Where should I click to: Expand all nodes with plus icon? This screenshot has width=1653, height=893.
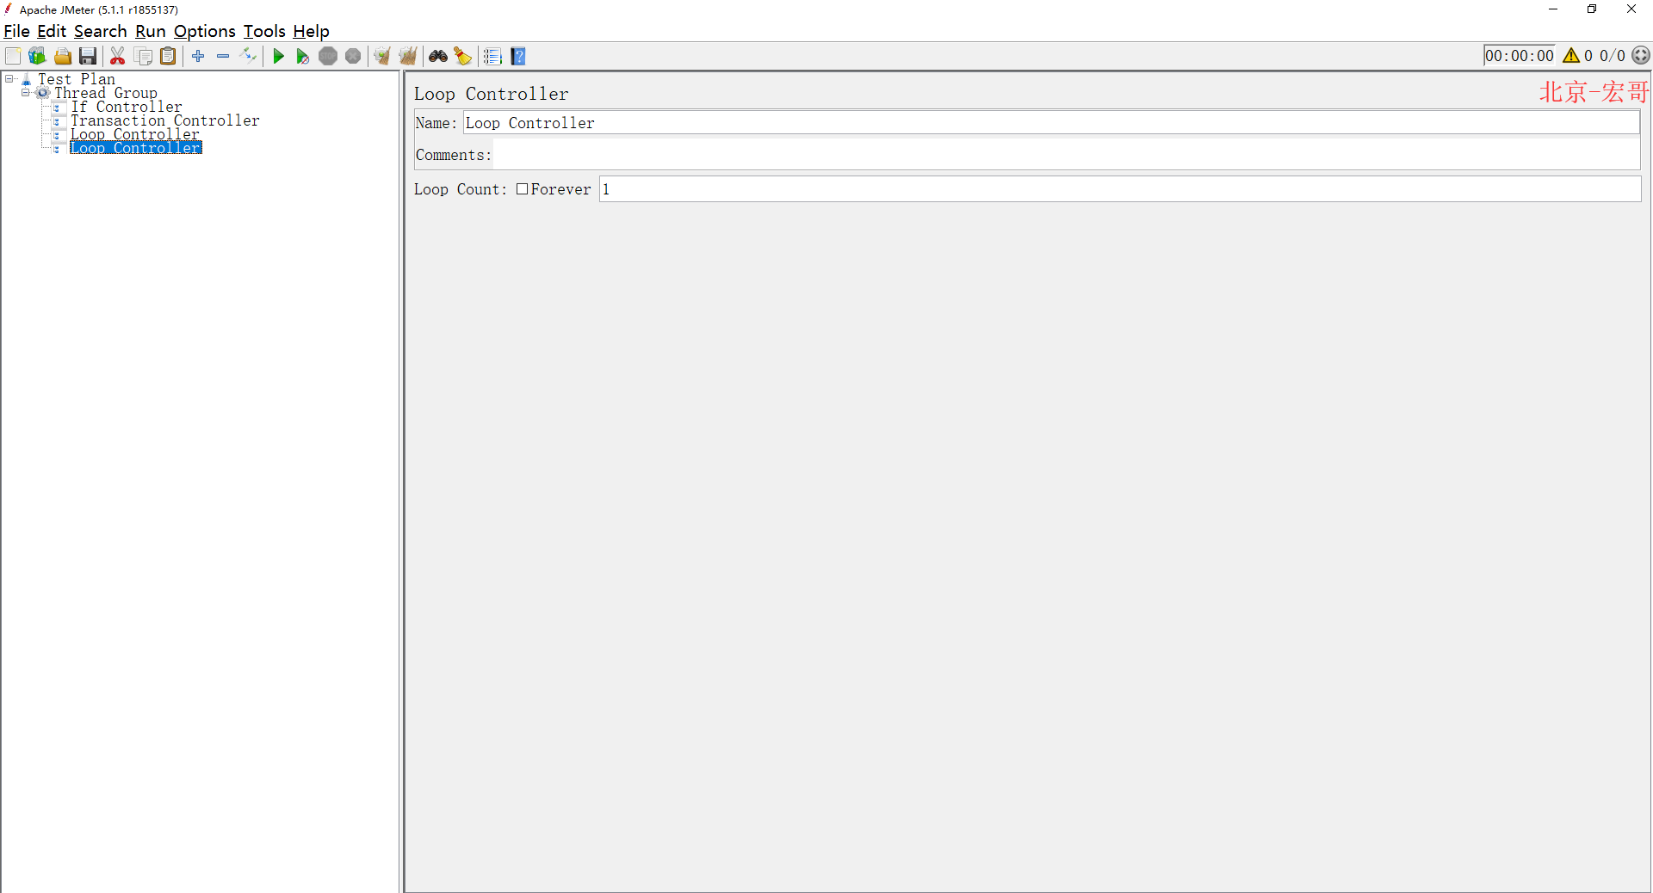198,56
